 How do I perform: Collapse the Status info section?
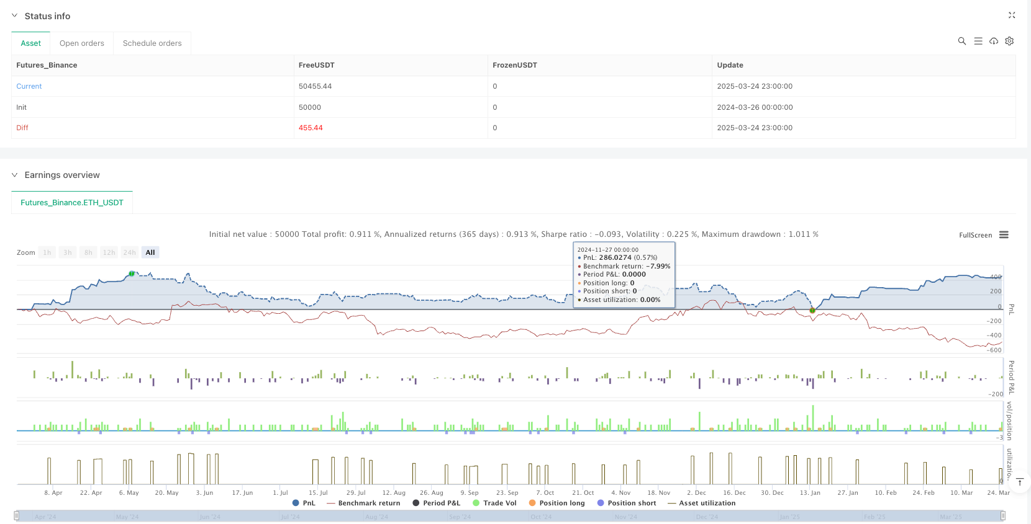(15, 16)
